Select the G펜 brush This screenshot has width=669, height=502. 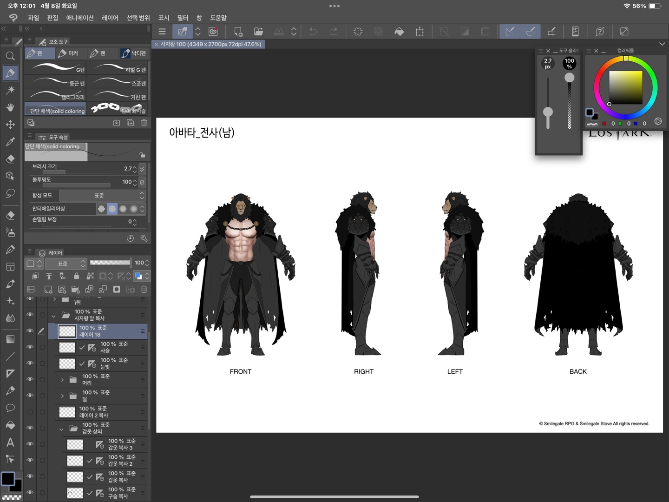[x=56, y=68]
